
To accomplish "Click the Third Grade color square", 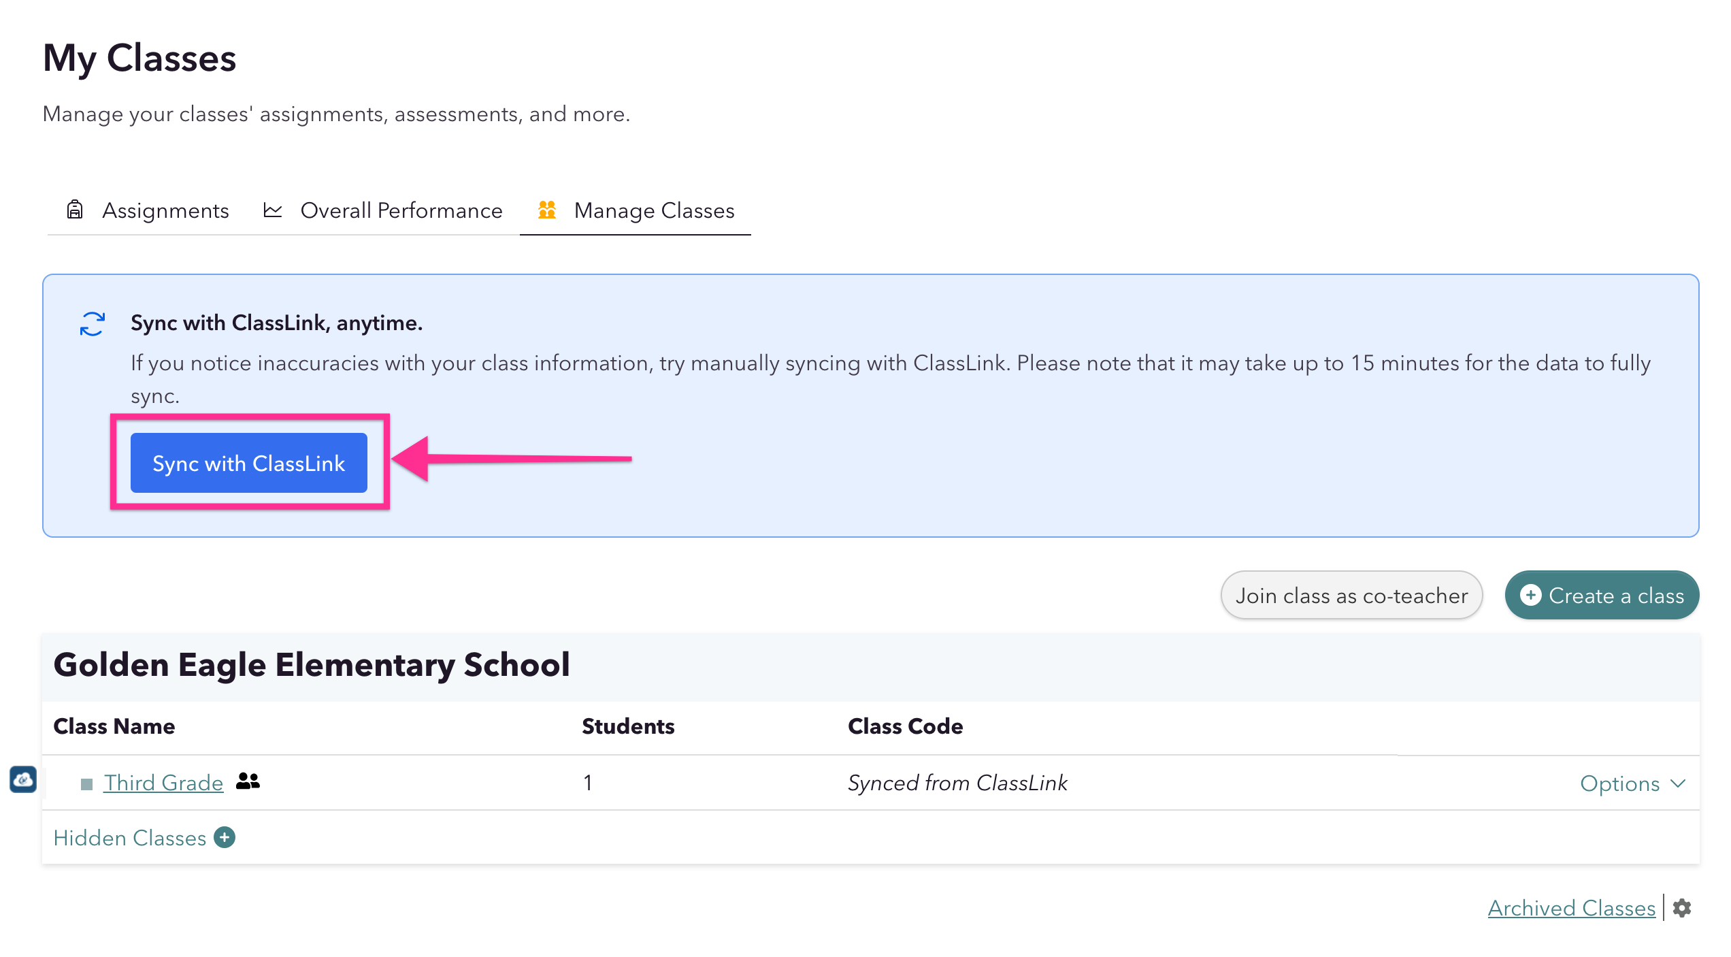I will click(86, 784).
